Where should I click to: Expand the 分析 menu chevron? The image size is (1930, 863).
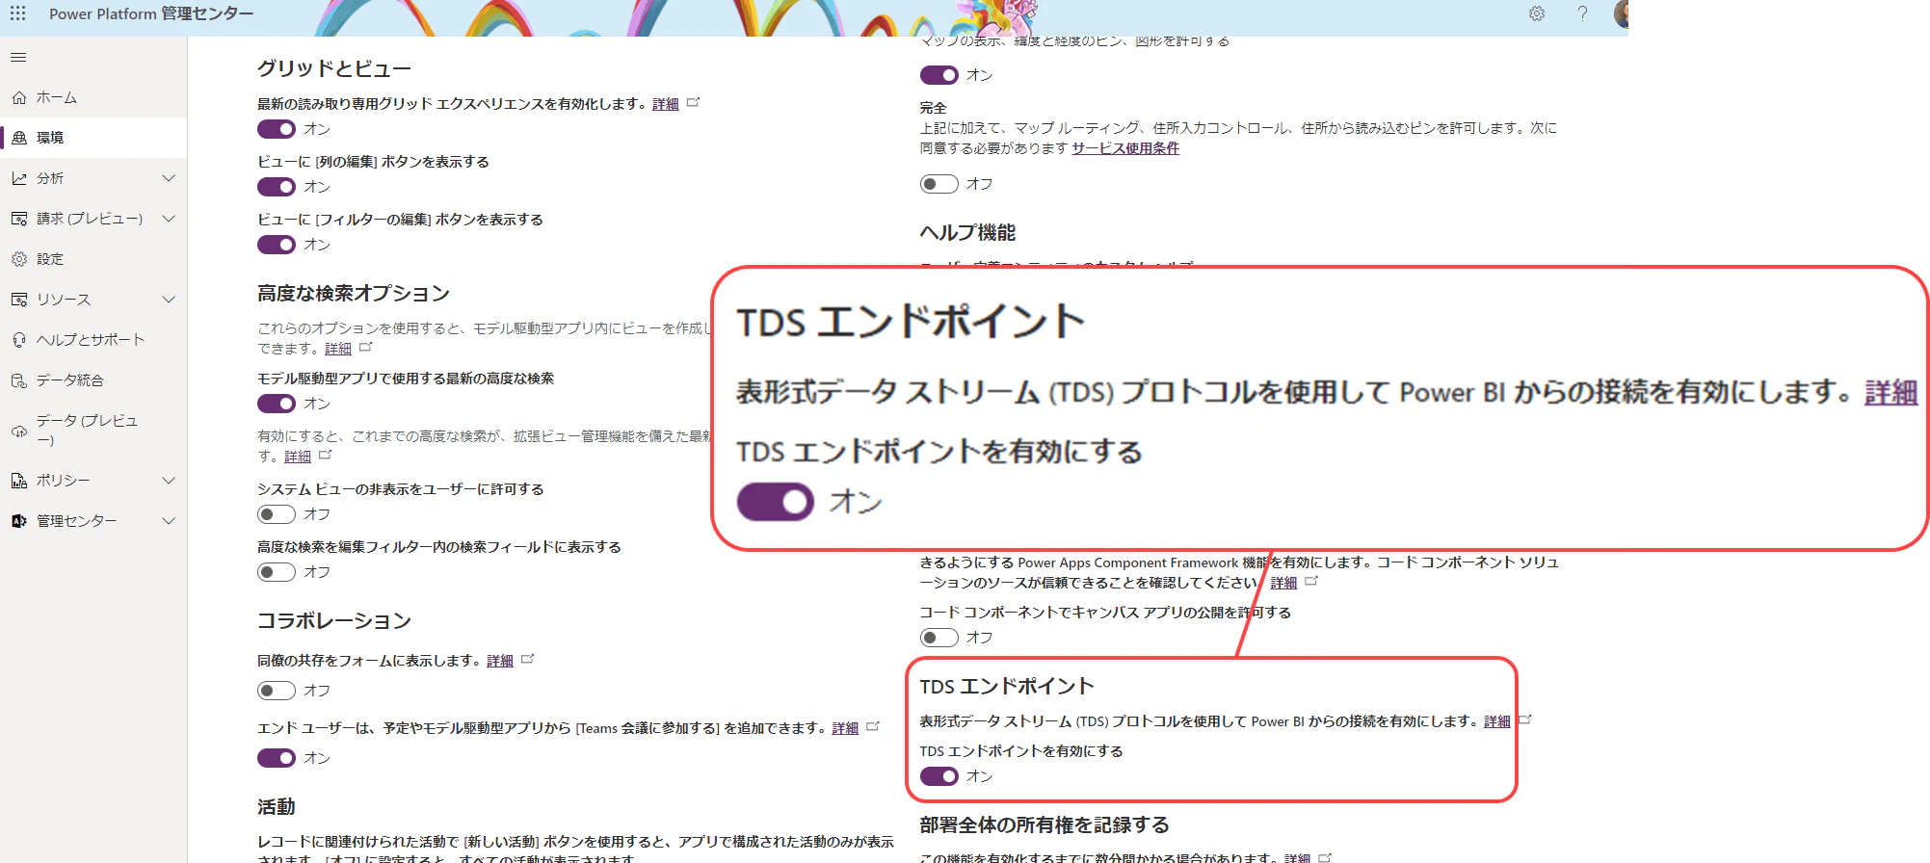[169, 178]
